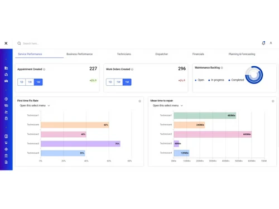The height and width of the screenshot is (209, 279).
Task: Click the green 480Min bar in repair chart
Action: 205,115
